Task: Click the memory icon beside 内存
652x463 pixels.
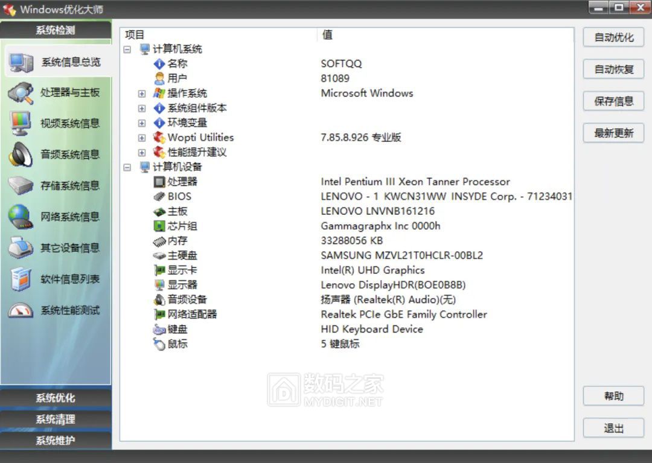Action: (x=159, y=241)
